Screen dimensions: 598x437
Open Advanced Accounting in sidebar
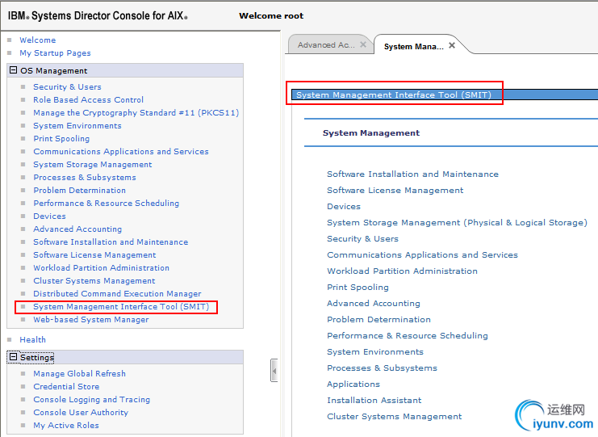click(77, 229)
